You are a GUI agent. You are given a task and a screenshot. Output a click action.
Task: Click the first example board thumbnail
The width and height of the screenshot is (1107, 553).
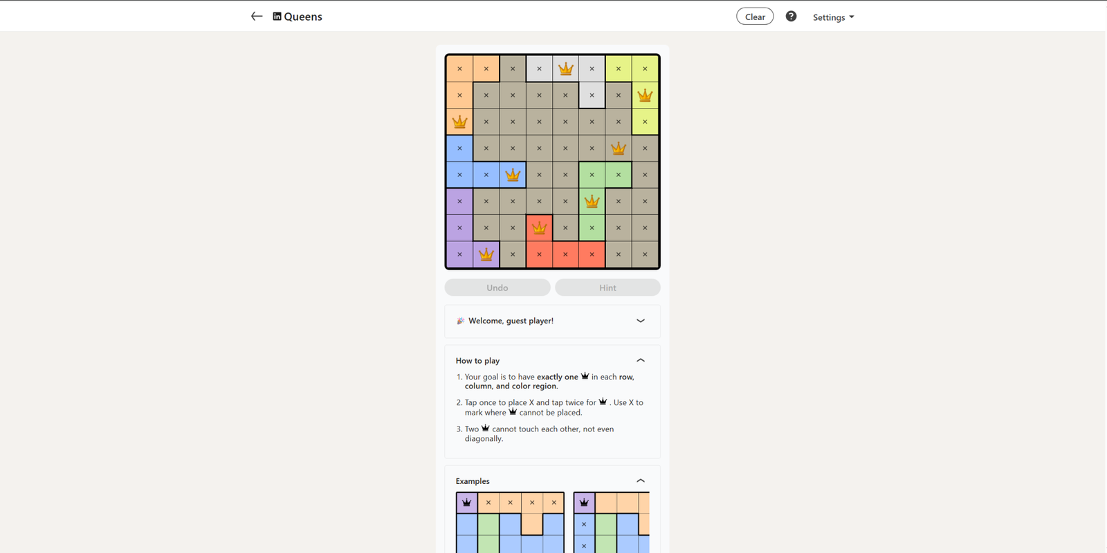pos(510,522)
